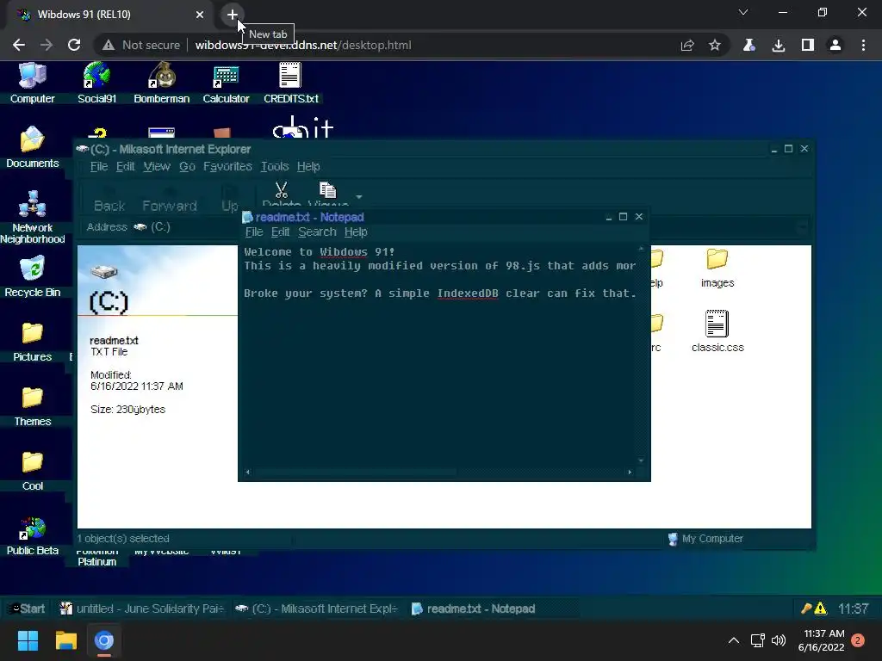Select the images folder in explorer
The width and height of the screenshot is (882, 661).
(717, 269)
